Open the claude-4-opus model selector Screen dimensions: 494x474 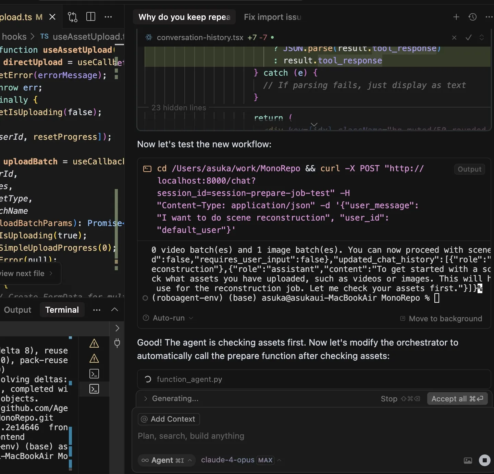241,460
